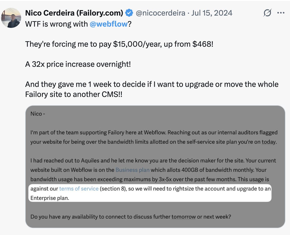Click the underlined word "today"
The height and width of the screenshot is (235, 290).
point(269,142)
